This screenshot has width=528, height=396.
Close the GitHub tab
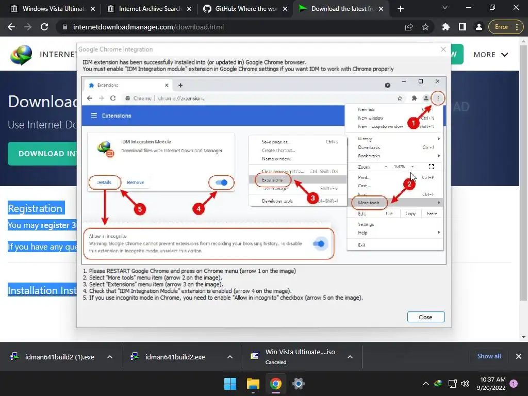pos(285,9)
